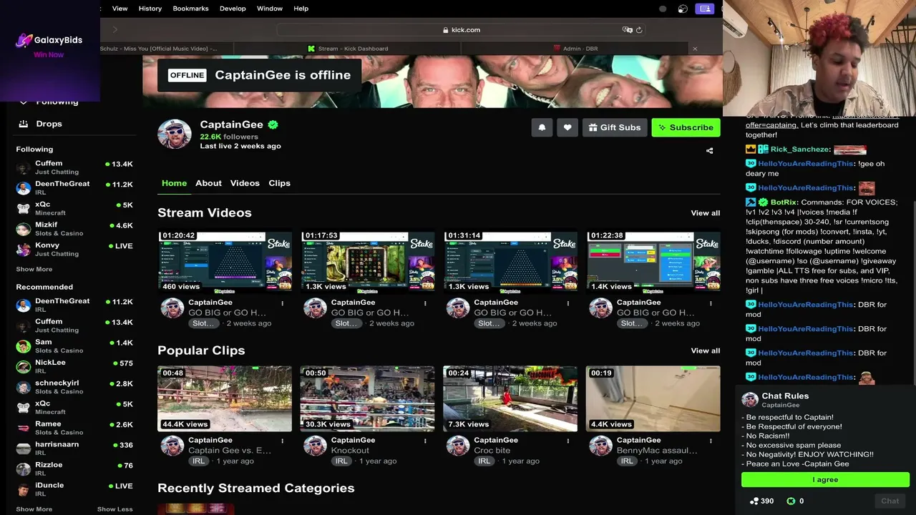Click the BotRix verified badge in chat

tap(763, 202)
